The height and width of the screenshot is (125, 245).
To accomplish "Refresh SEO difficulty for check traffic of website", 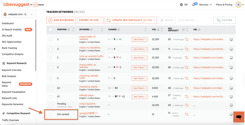I will [x=187, y=40].
